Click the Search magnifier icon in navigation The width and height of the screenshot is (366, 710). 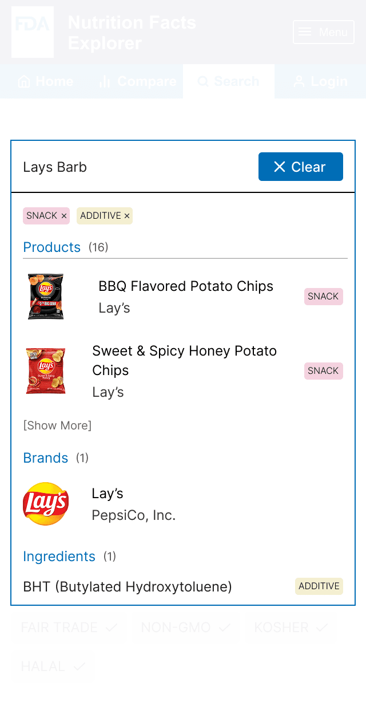pyautogui.click(x=203, y=81)
